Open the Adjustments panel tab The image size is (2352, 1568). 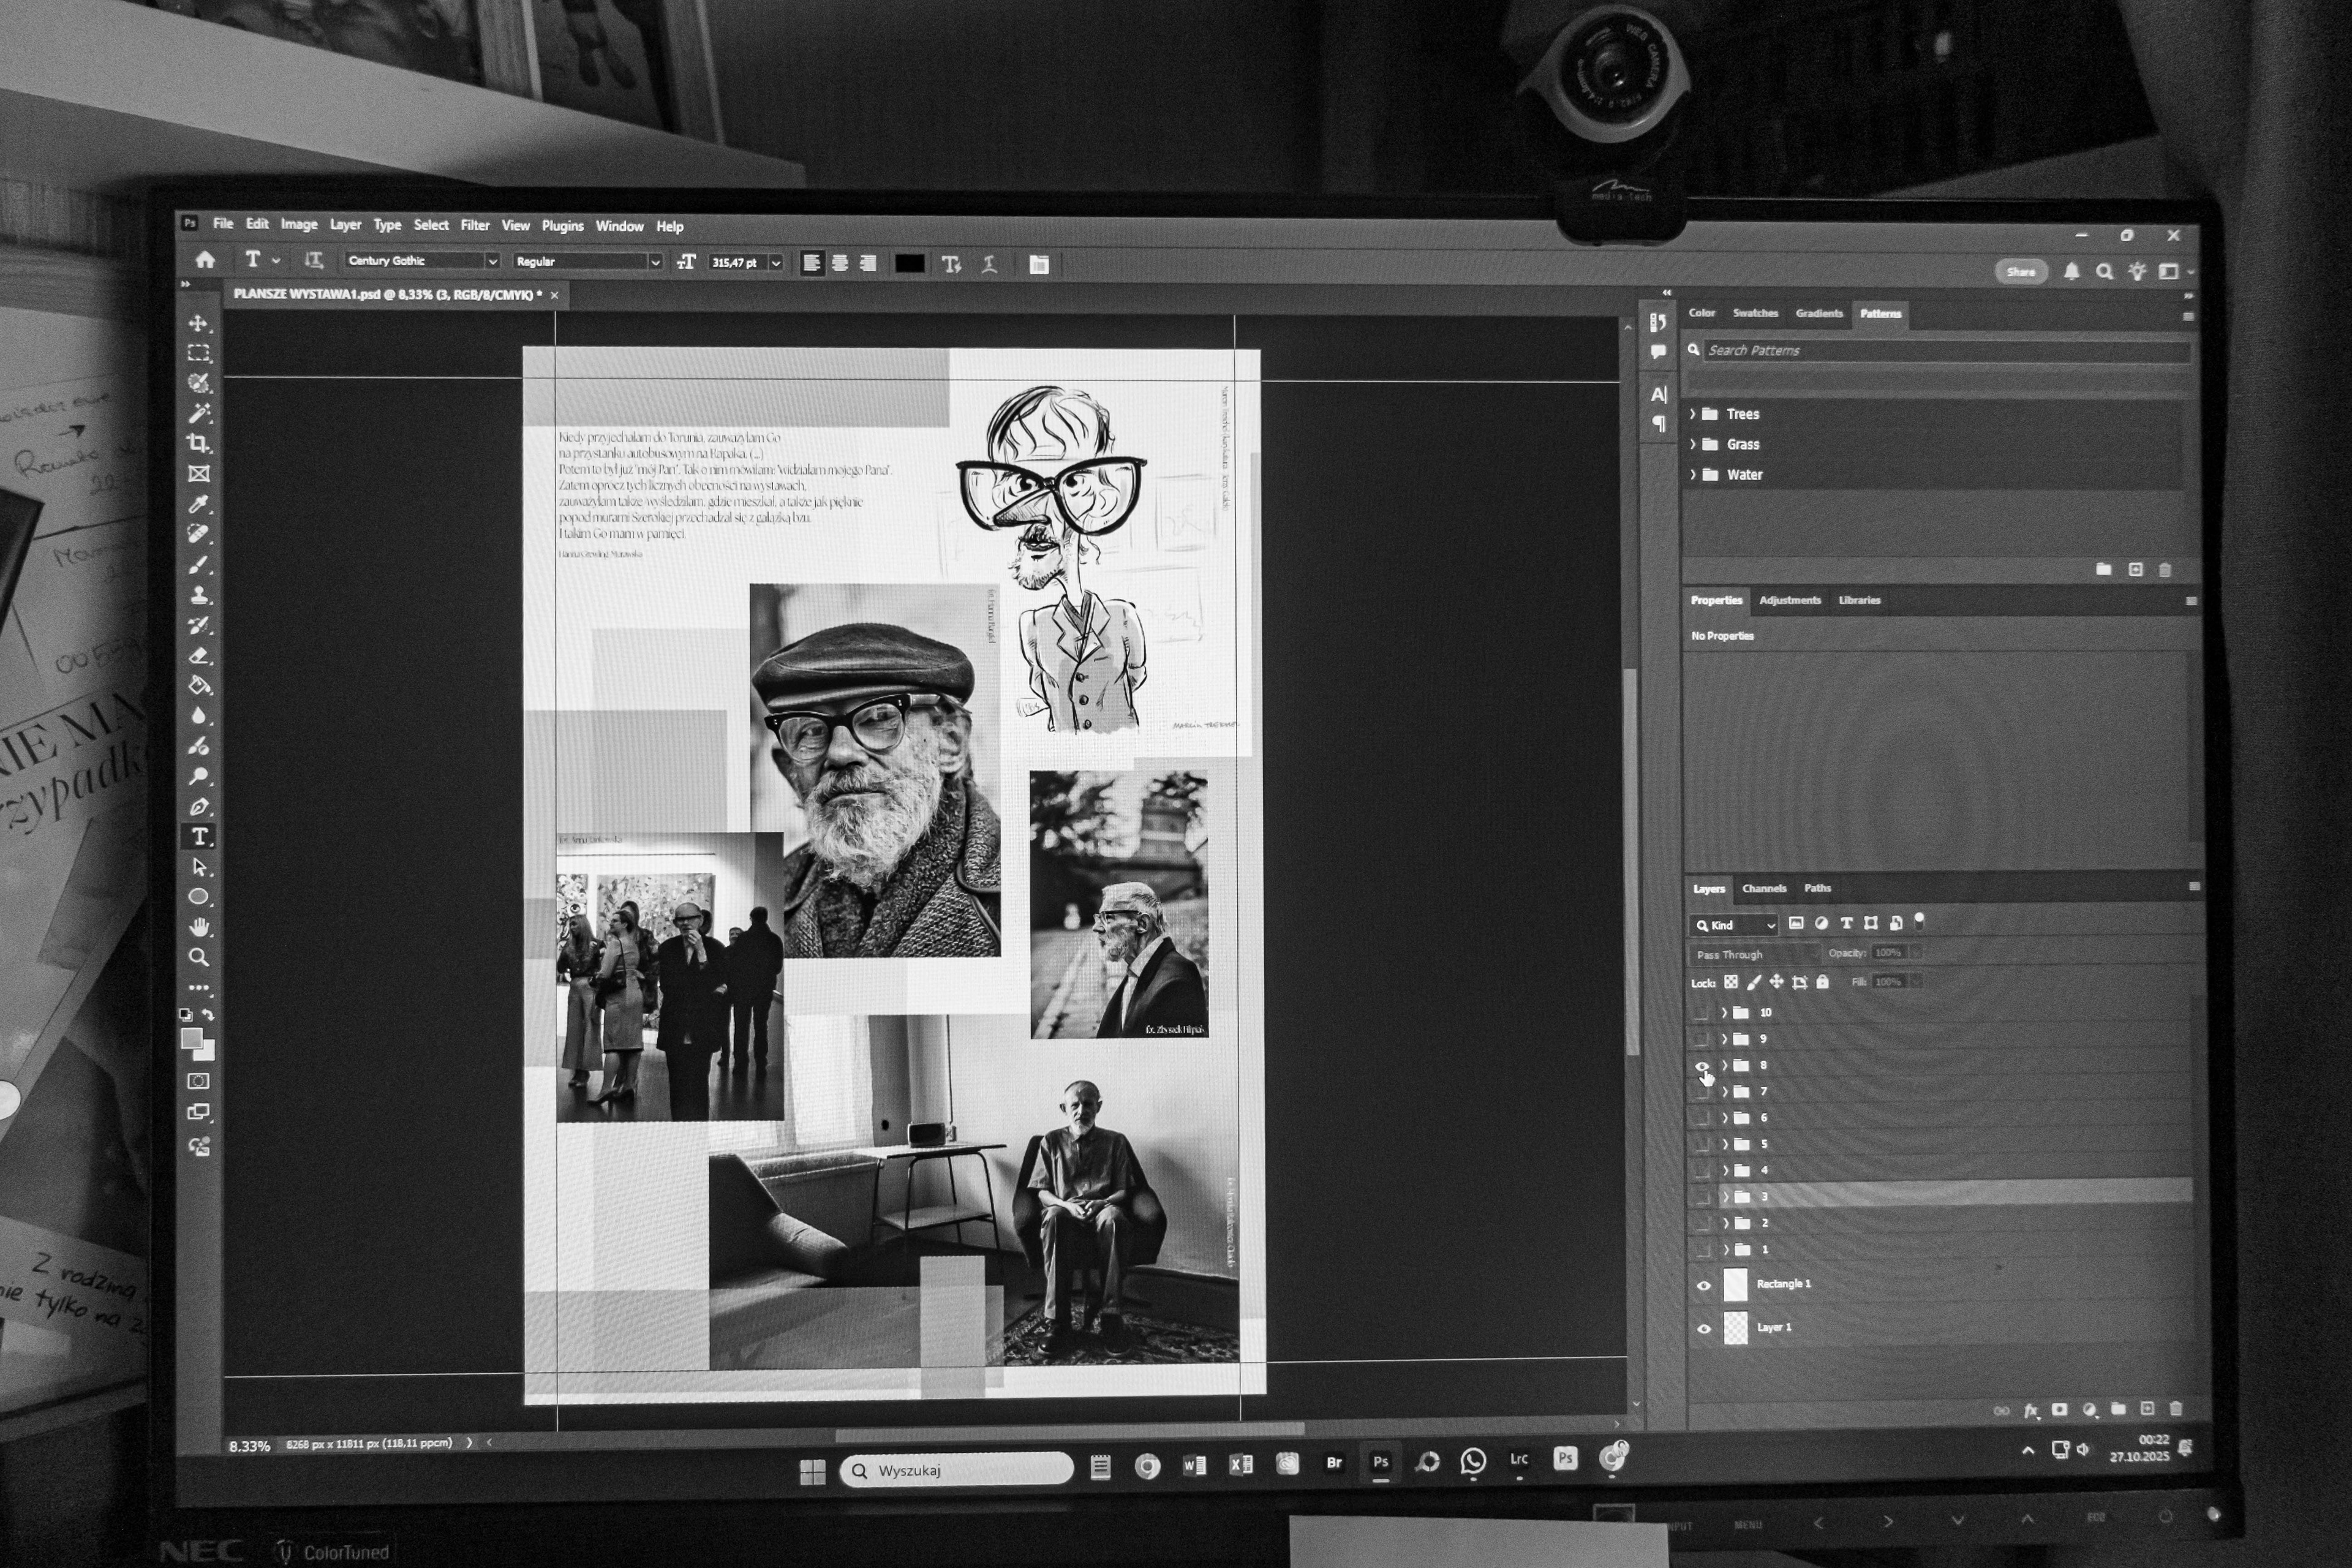tap(1789, 600)
